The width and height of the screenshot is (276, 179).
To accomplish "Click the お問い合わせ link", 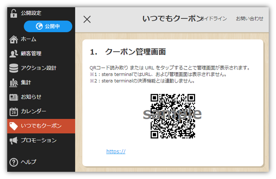I will [249, 19].
